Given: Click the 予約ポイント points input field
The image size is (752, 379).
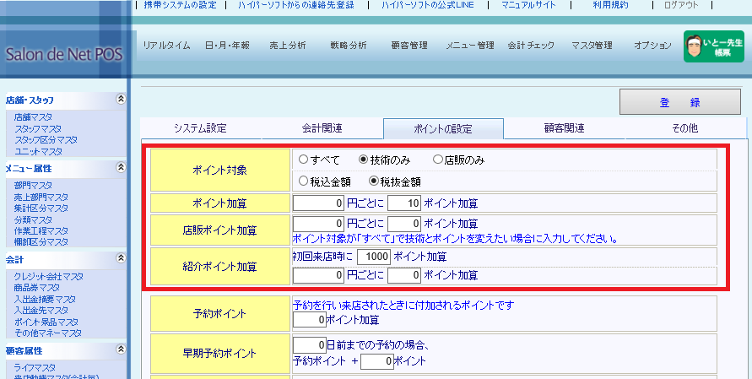Looking at the screenshot, I should click(x=310, y=320).
